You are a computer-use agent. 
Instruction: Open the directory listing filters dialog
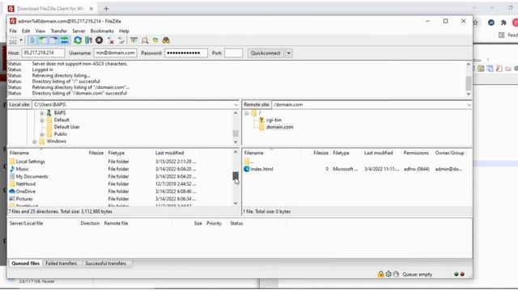click(134, 40)
